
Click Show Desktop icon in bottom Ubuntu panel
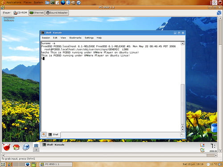[x=3, y=164]
